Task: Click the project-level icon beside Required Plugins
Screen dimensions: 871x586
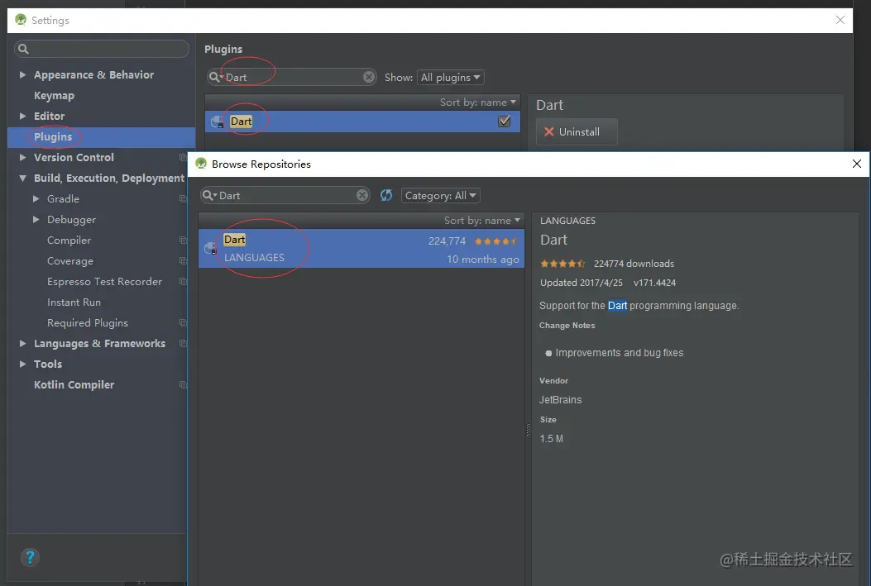Action: (x=183, y=323)
